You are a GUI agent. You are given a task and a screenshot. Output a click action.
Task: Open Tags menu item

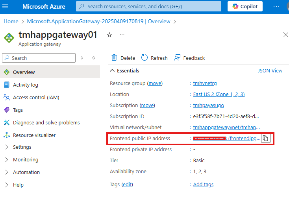pos(18,110)
